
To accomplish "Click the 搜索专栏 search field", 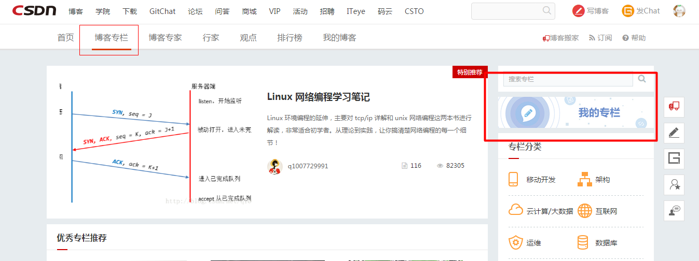I will point(568,79).
